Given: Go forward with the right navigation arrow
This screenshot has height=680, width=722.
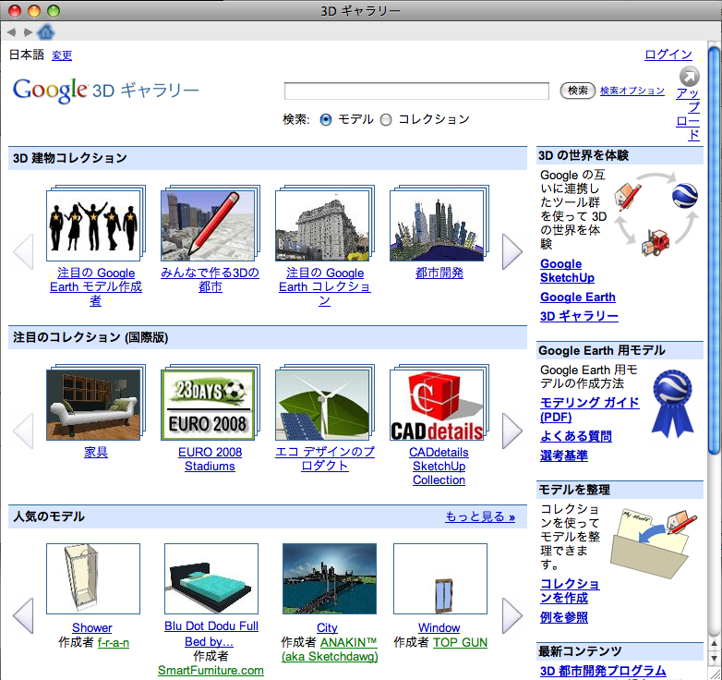Looking at the screenshot, I should pos(28,31).
